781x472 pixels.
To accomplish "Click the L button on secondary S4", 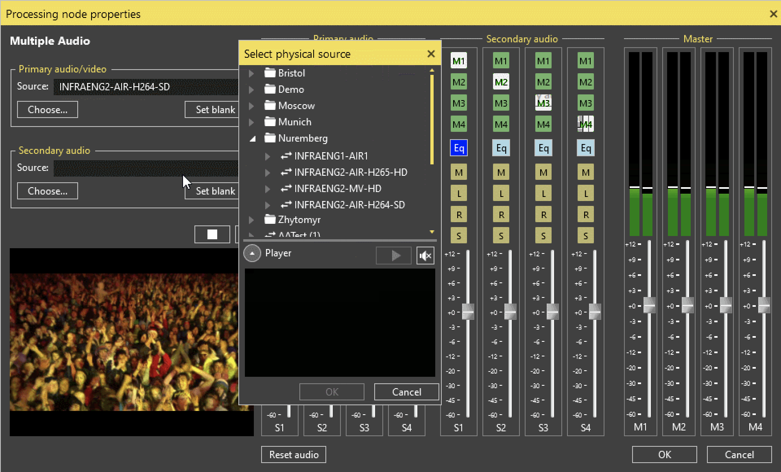I will (585, 194).
